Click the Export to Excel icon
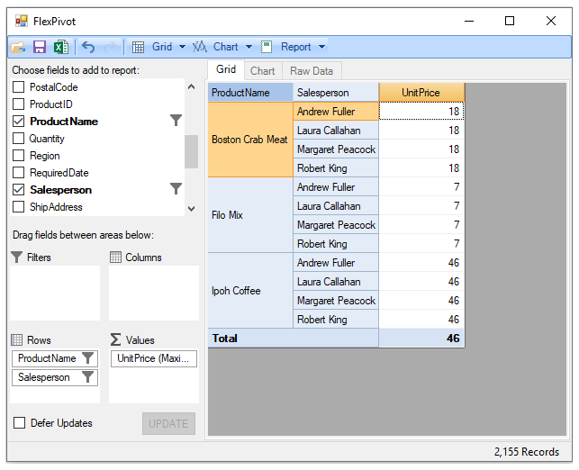Image resolution: width=579 pixels, height=470 pixels. (x=60, y=47)
